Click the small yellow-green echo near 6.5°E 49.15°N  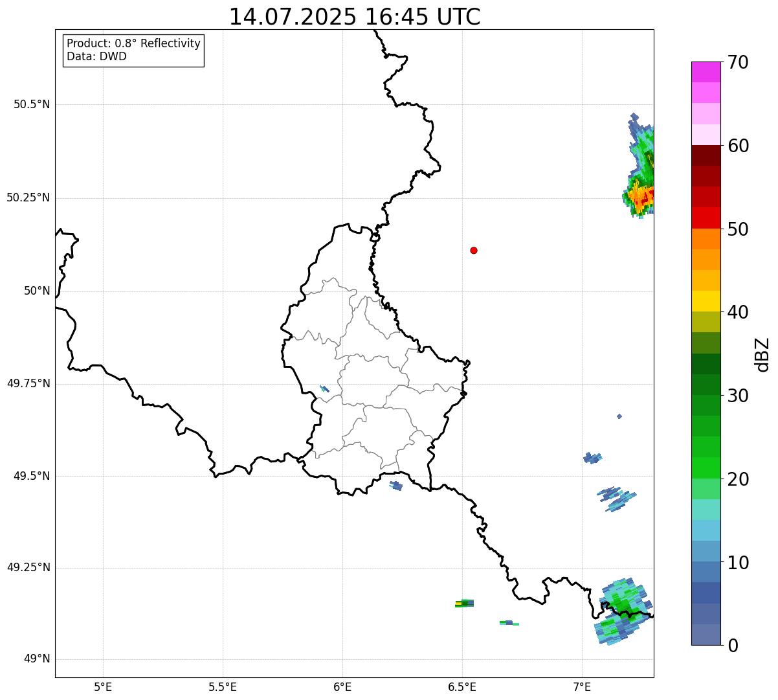(x=464, y=604)
